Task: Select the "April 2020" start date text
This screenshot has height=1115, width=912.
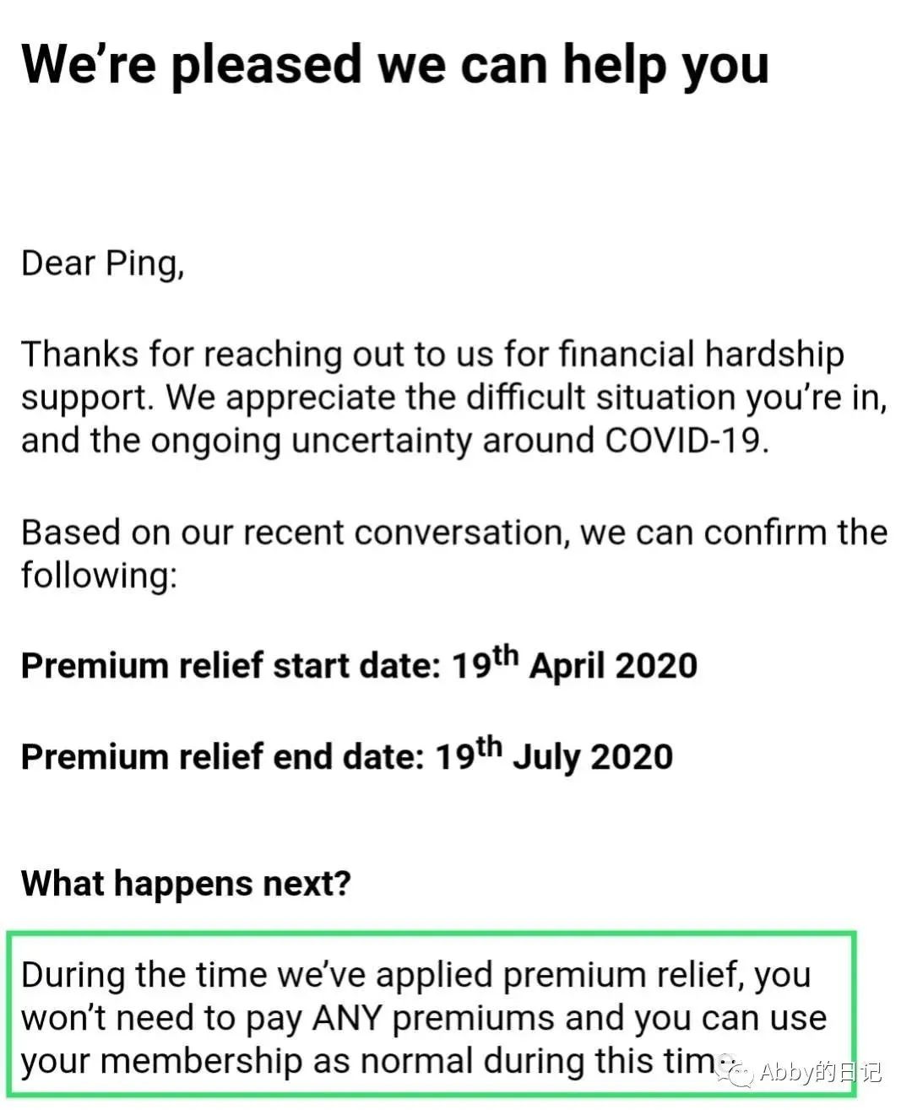Action: pyautogui.click(x=613, y=666)
